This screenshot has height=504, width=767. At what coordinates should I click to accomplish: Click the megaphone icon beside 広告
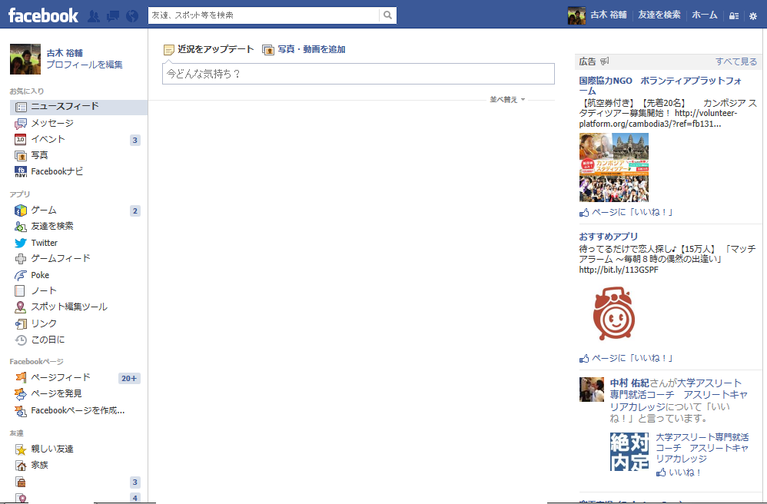point(605,61)
